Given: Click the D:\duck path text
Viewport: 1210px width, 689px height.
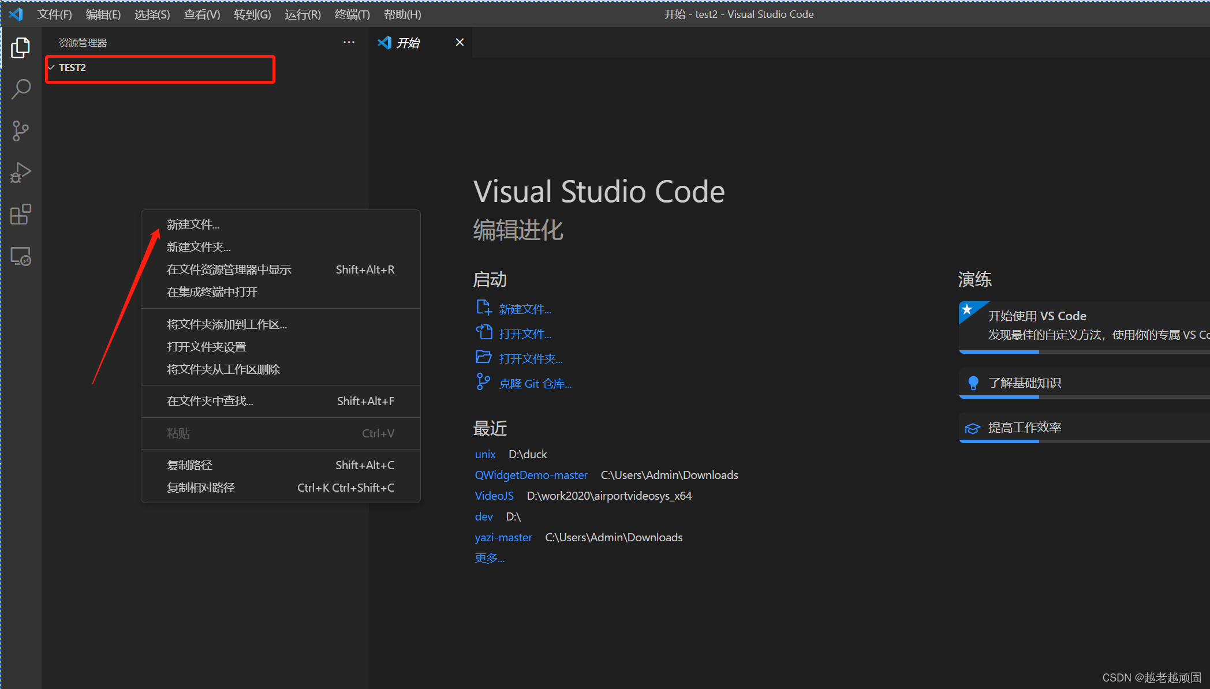Looking at the screenshot, I should (x=528, y=454).
